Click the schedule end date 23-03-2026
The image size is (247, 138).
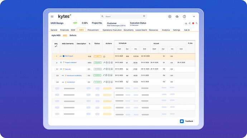[145, 56]
